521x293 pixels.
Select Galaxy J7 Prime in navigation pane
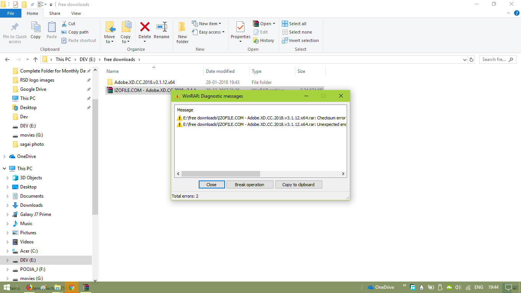[x=35, y=214]
